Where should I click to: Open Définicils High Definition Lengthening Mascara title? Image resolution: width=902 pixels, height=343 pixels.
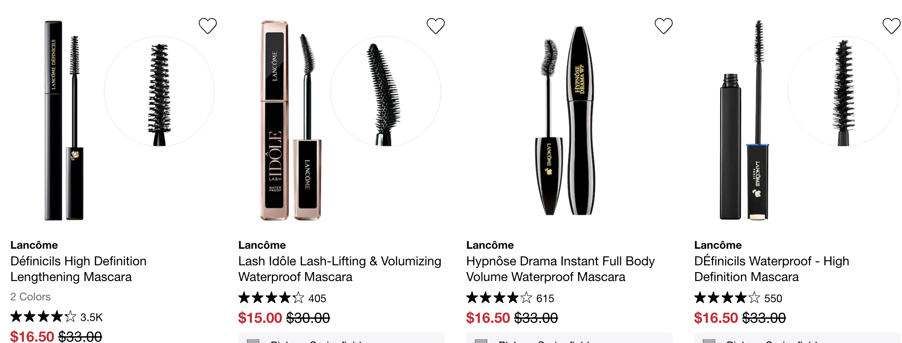coord(79,269)
